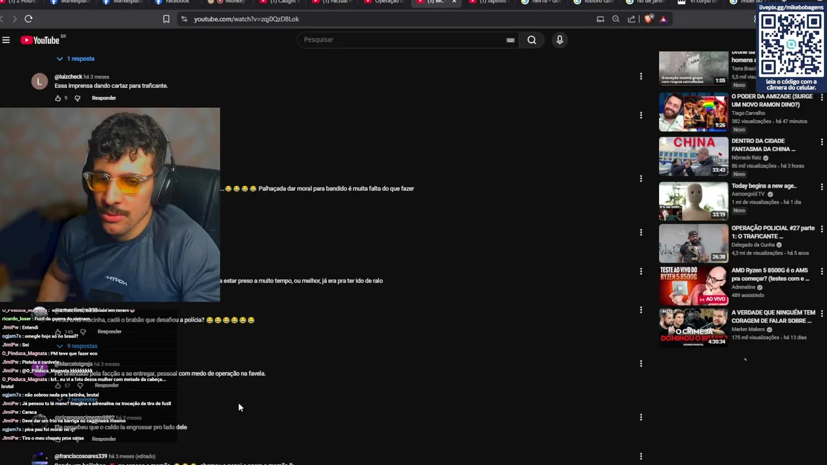The width and height of the screenshot is (827, 465).
Task: Collapse the '1 resposta' replies
Action: [x=76, y=59]
